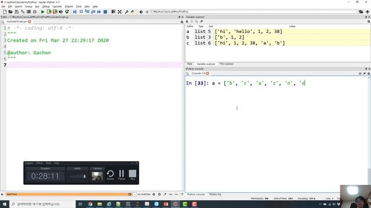Run the file with green play button

click(42, 12)
